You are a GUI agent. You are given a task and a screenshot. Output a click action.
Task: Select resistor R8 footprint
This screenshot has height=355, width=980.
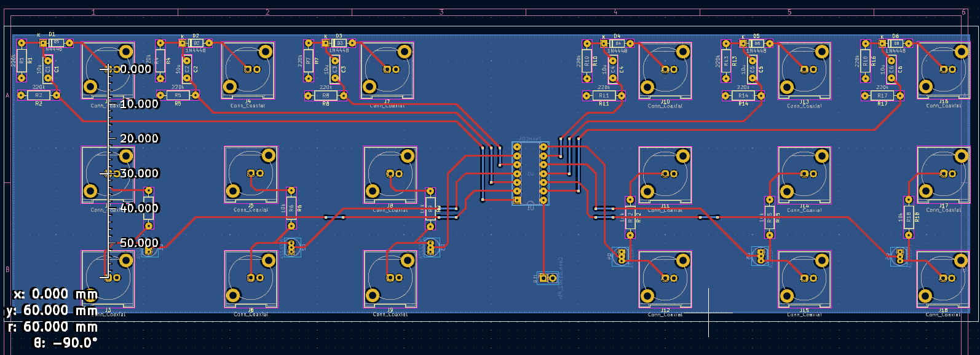coord(326,96)
